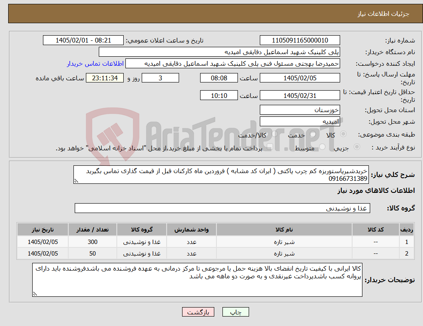Image resolution: width=423 pixels, height=326 pixels.
Task: Click the نام کالا column header
Action: pos(284,229)
